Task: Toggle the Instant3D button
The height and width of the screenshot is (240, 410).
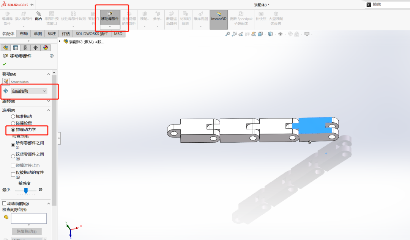Action: tap(219, 20)
